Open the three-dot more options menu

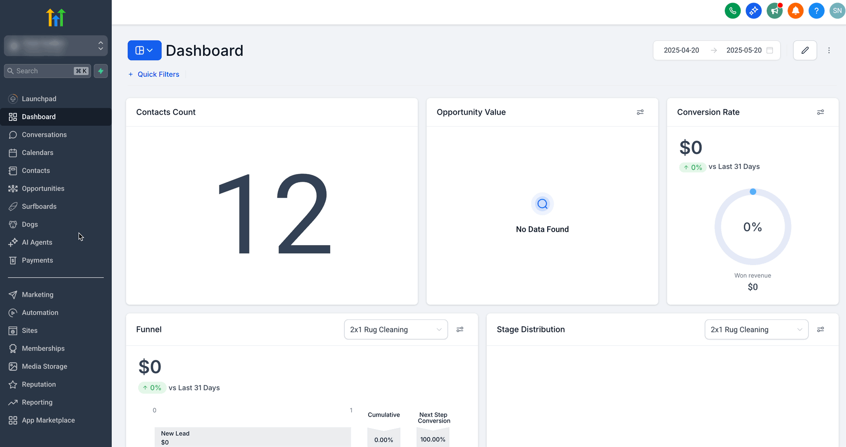pos(829,50)
